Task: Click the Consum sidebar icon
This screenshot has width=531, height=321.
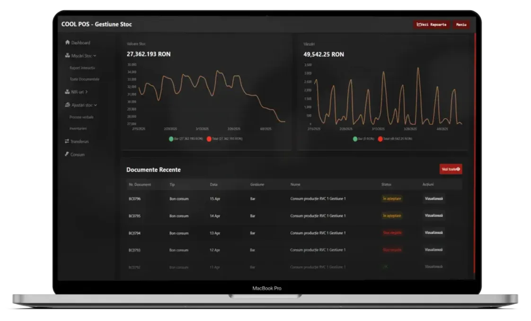Action: (x=67, y=154)
